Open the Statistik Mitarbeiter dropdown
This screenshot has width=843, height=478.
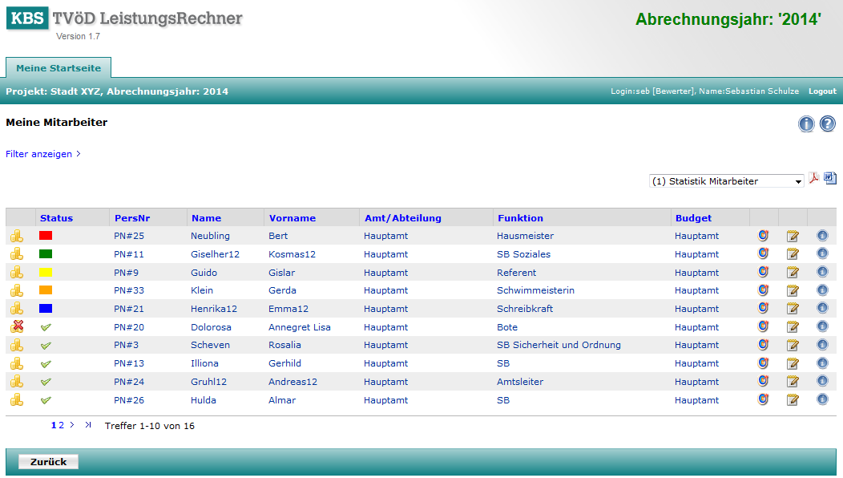[726, 181]
